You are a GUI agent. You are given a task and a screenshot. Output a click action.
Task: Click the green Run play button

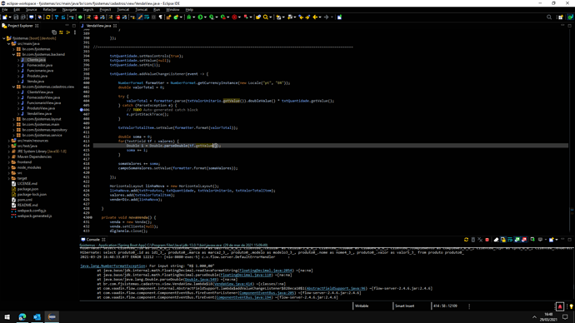[200, 17]
